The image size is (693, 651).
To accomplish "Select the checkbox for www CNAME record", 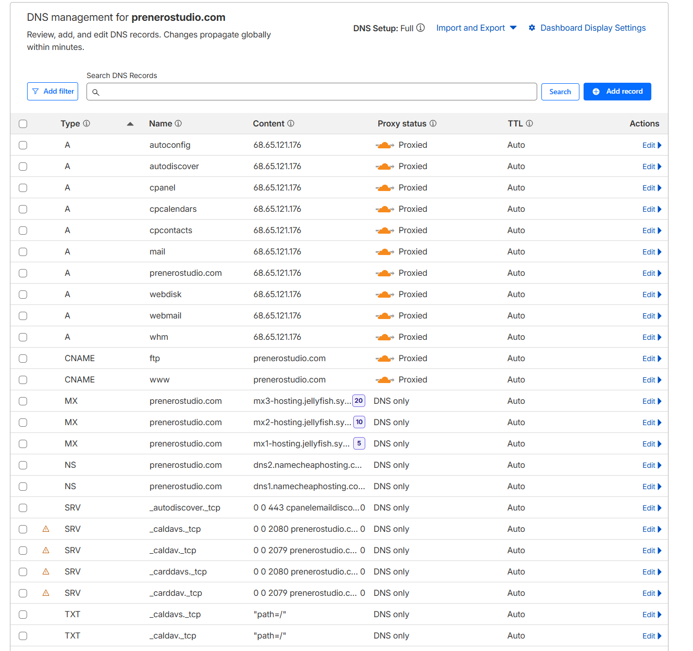I will (x=23, y=380).
